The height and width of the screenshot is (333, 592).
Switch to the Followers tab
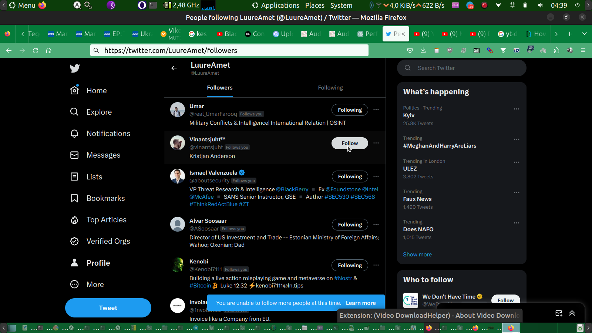coord(220,88)
